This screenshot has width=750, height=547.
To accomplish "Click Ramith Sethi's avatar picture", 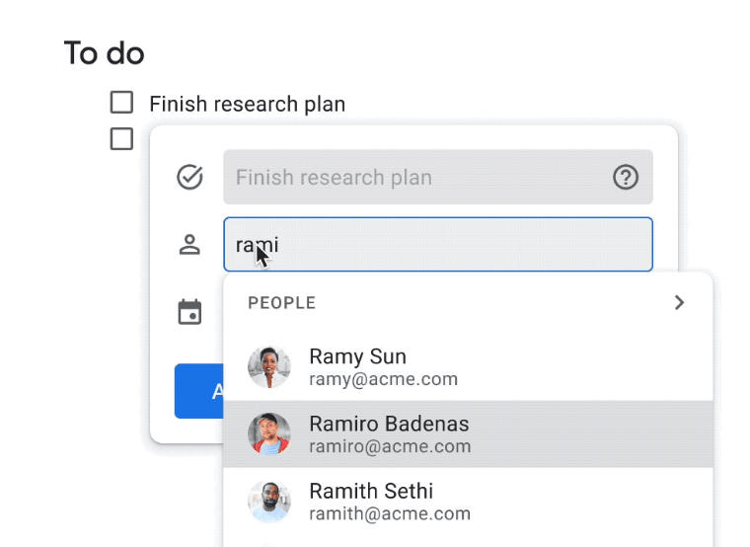I will (x=269, y=502).
